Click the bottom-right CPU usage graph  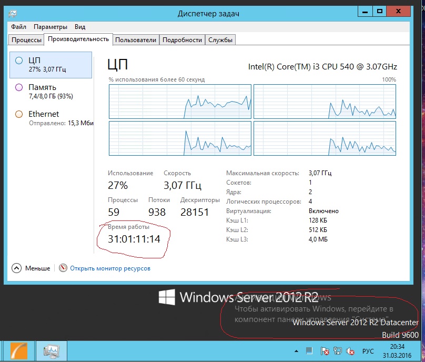(x=325, y=138)
